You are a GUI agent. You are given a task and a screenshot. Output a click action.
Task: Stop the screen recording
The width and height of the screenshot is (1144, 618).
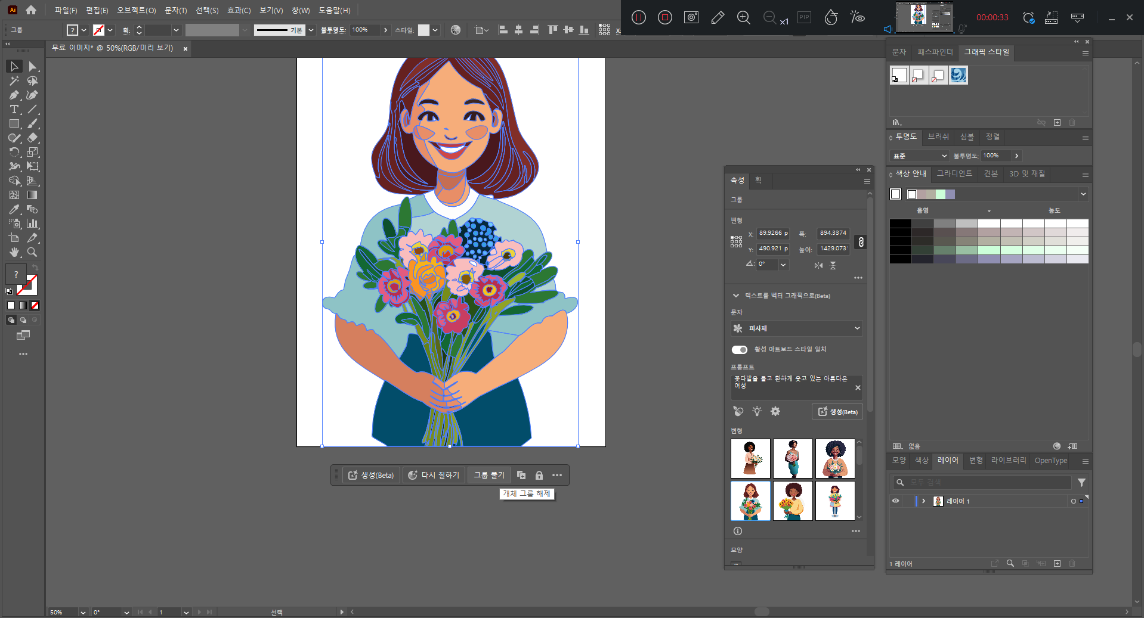click(x=665, y=18)
